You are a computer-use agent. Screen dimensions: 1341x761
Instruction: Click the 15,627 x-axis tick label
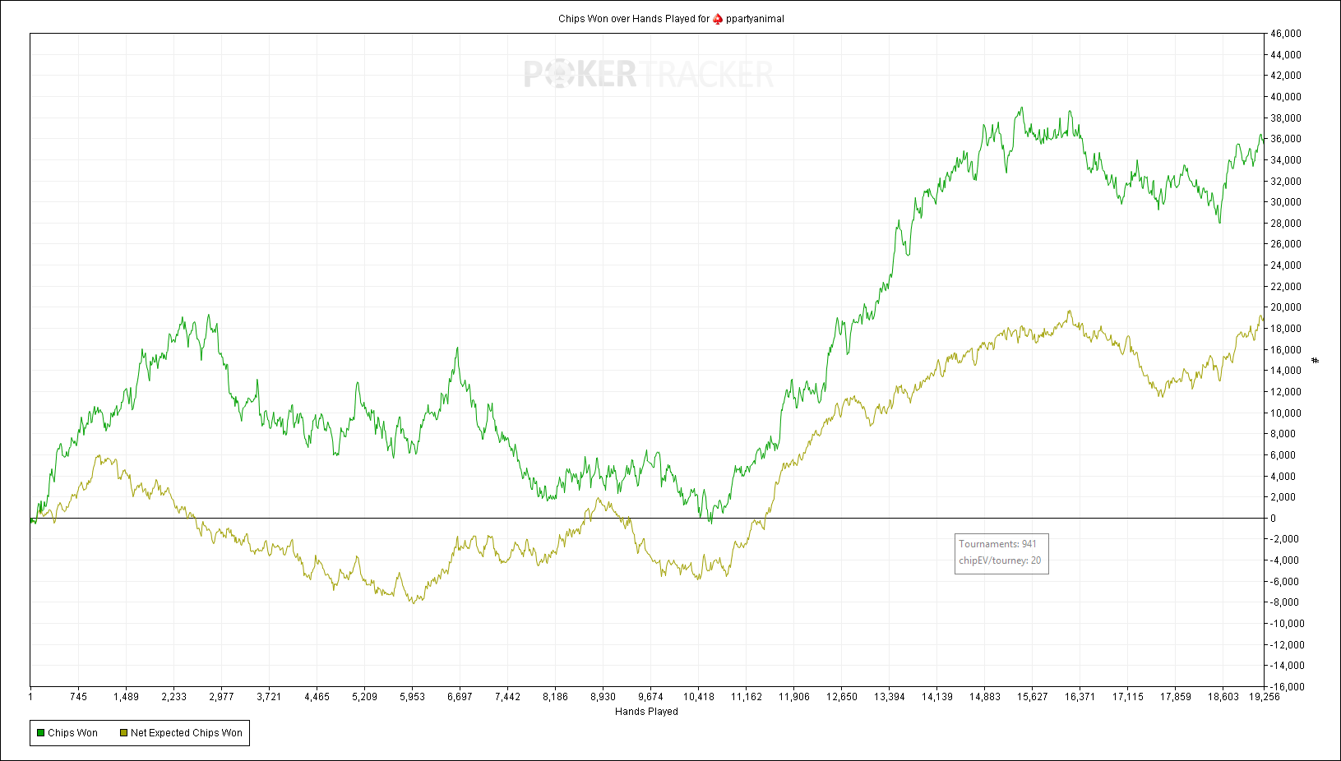[x=1033, y=697]
